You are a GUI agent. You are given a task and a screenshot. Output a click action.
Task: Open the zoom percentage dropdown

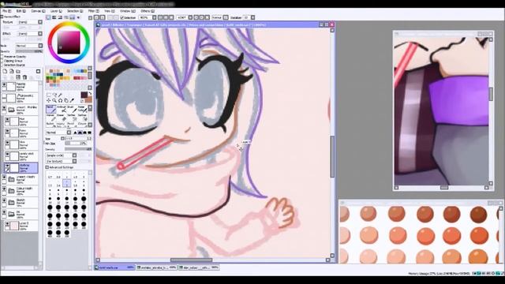click(155, 17)
